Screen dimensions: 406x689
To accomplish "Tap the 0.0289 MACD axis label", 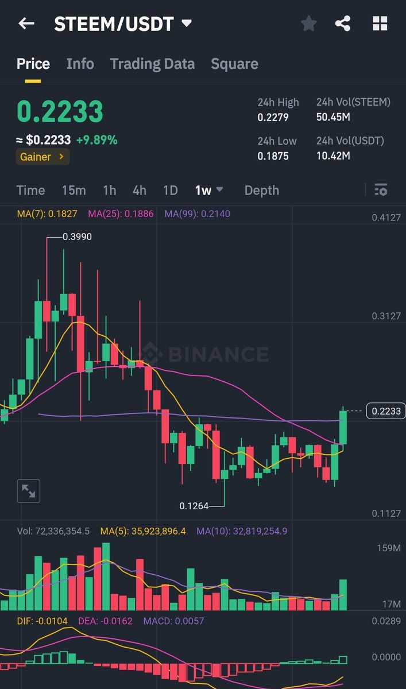I will point(386,621).
